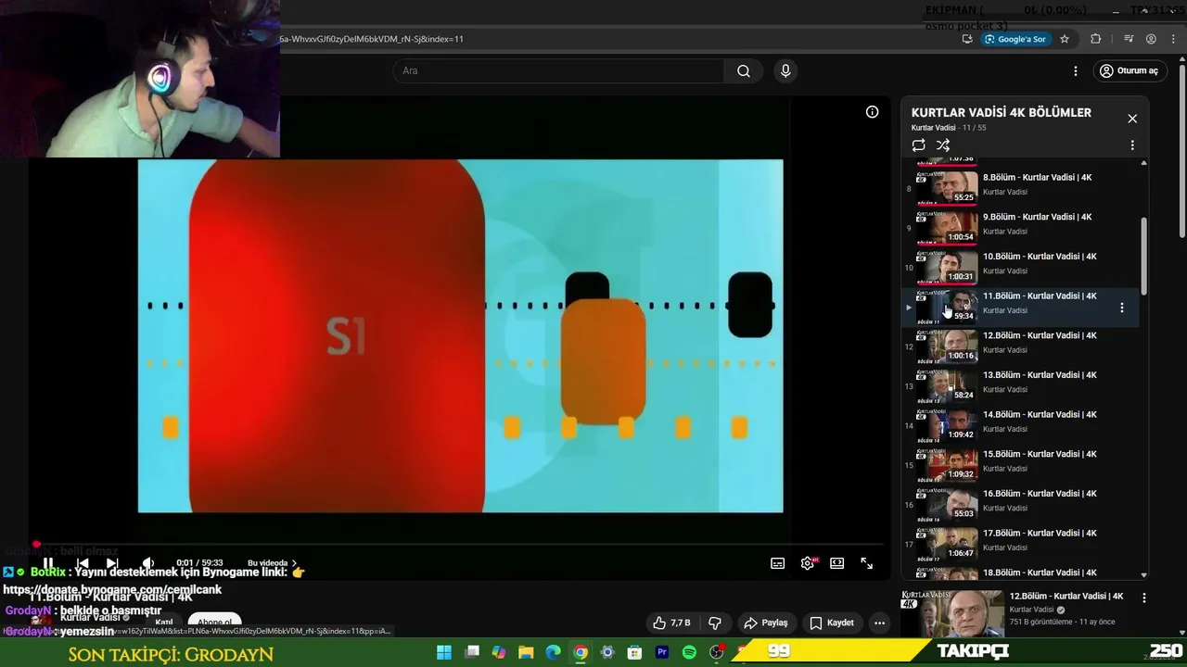Play '14.Bölüm - Kurtlar Vadisi | 4K'

pyautogui.click(x=1040, y=415)
